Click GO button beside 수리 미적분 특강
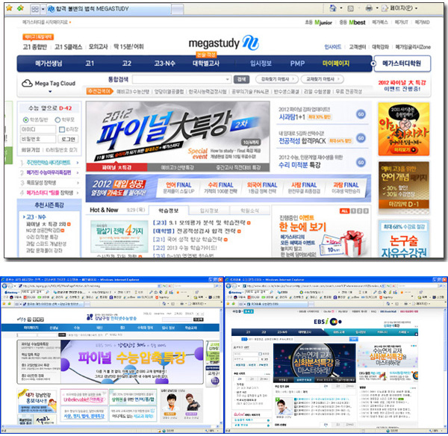 click(361, 162)
